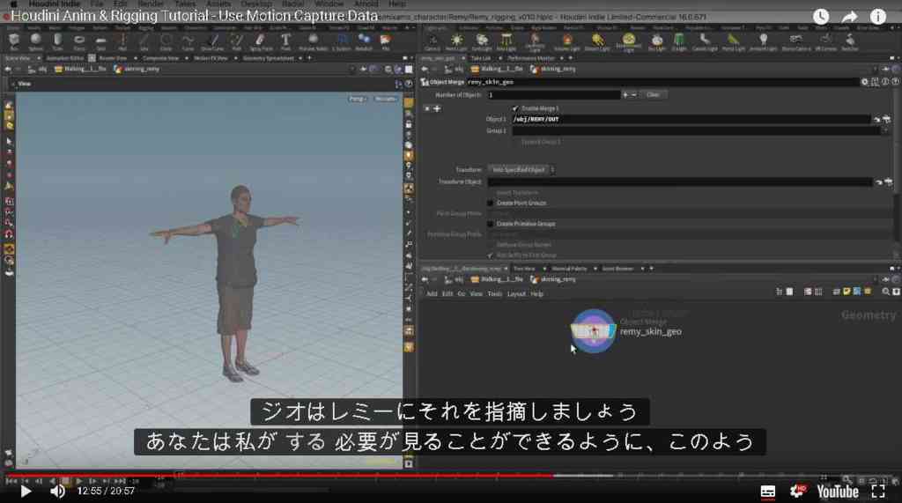This screenshot has width=902, height=503.
Task: Click the remy_skin_geo Object Merge node
Action: pos(594,331)
